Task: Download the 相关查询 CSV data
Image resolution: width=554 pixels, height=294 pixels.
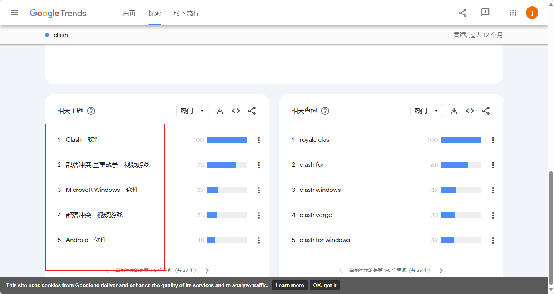Action: pyautogui.click(x=454, y=111)
